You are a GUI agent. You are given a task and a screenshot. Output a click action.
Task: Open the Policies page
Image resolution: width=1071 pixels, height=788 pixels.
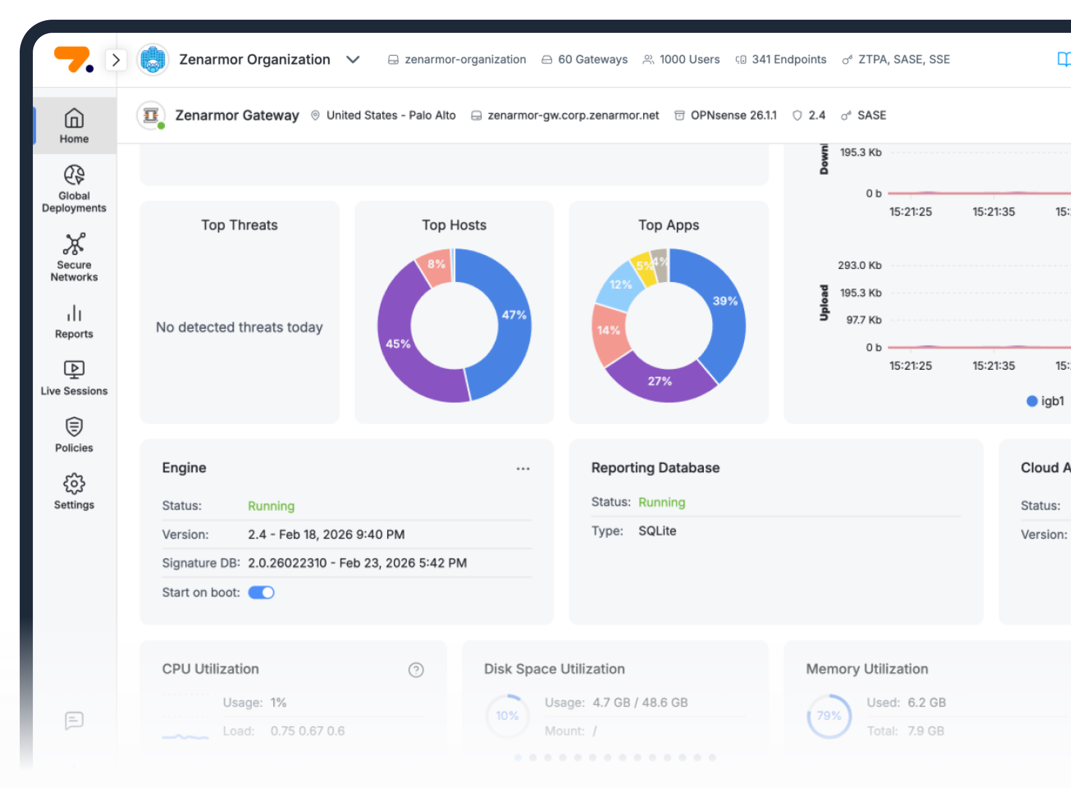coord(74,435)
